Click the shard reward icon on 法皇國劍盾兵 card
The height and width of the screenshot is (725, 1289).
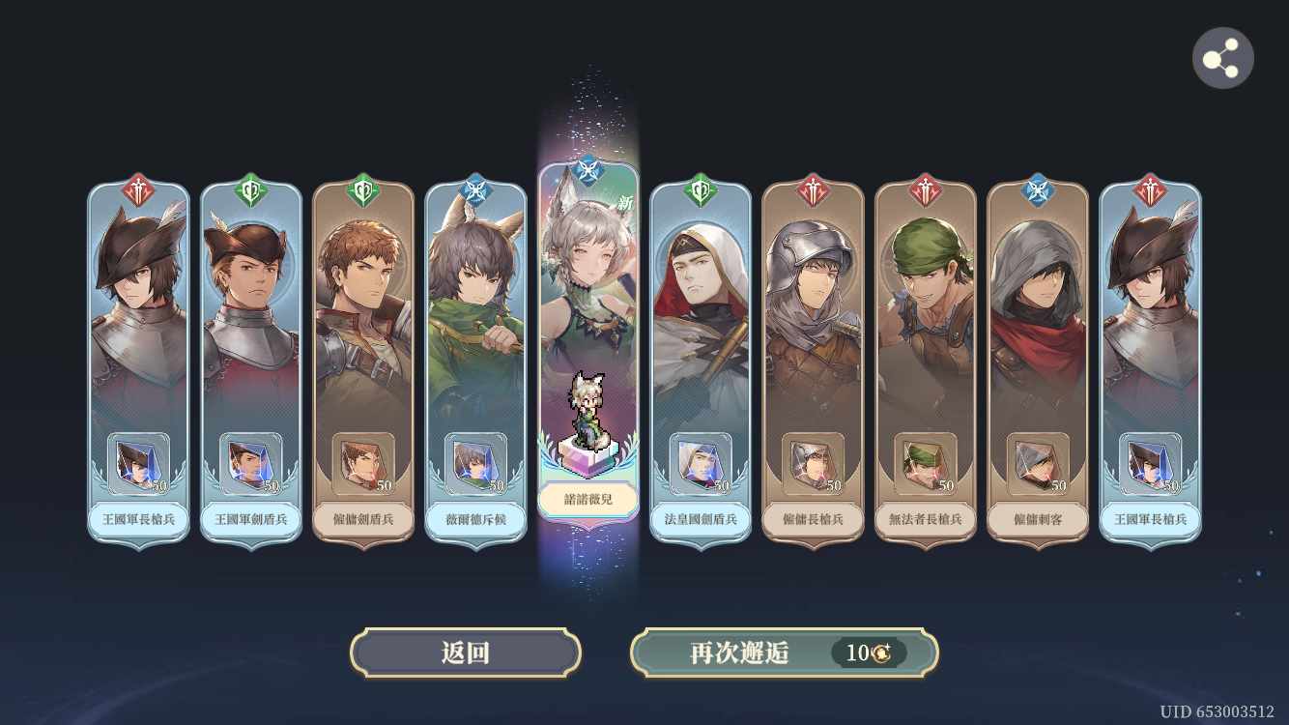pos(701,463)
